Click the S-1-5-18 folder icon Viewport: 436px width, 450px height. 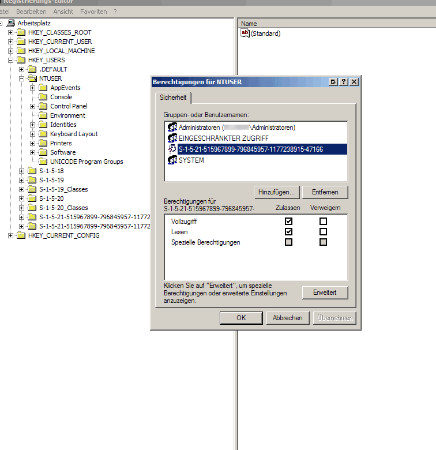pyautogui.click(x=32, y=171)
